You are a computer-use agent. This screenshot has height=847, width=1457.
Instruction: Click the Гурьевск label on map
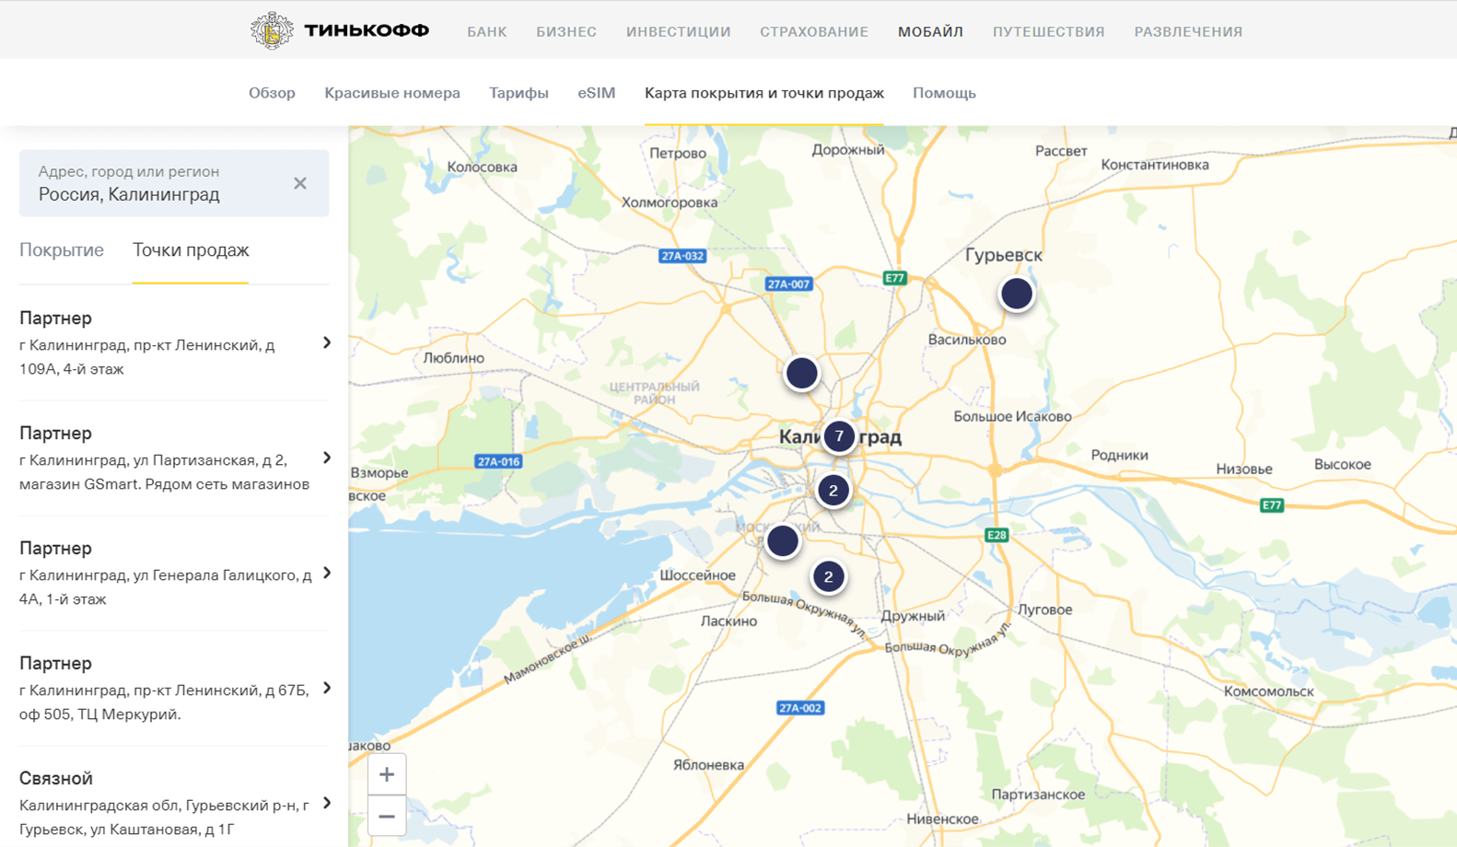pyautogui.click(x=1004, y=255)
